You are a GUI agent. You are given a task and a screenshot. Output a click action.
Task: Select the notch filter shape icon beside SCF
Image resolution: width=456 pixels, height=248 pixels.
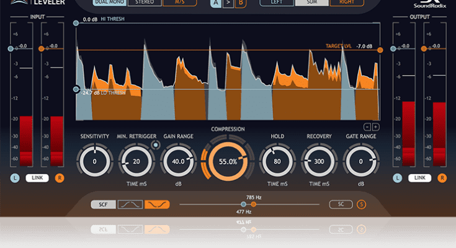coord(130,204)
